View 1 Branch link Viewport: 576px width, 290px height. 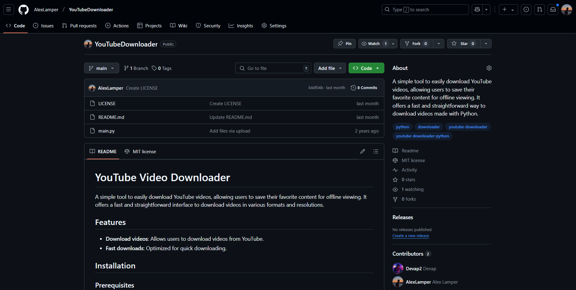point(136,68)
